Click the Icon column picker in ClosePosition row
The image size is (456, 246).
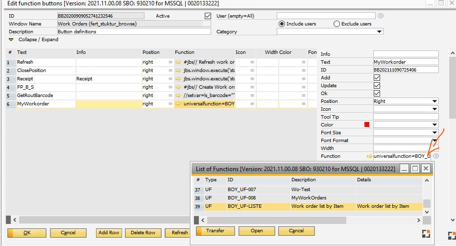[252, 71]
